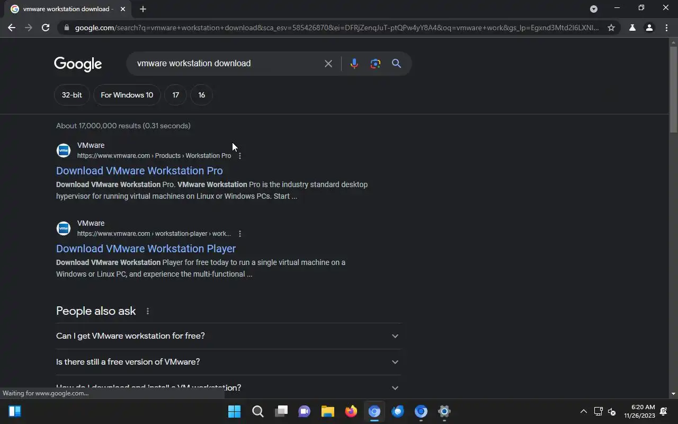
Task: Click scrollbar down arrow
Action: (x=673, y=394)
